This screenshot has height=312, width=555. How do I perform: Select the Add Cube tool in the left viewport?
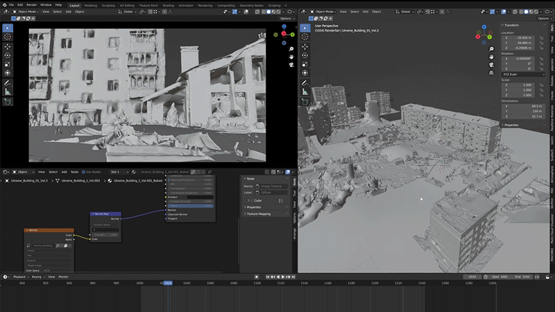coord(8,102)
